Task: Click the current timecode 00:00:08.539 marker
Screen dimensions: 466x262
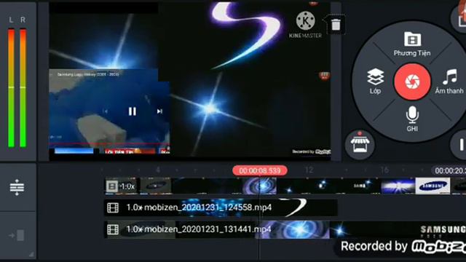Action: [x=260, y=170]
